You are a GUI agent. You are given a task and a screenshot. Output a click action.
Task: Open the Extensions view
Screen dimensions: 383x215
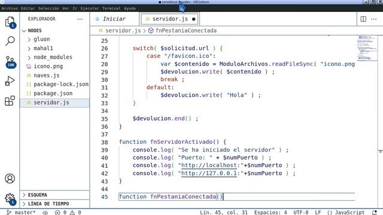pyautogui.click(x=10, y=101)
